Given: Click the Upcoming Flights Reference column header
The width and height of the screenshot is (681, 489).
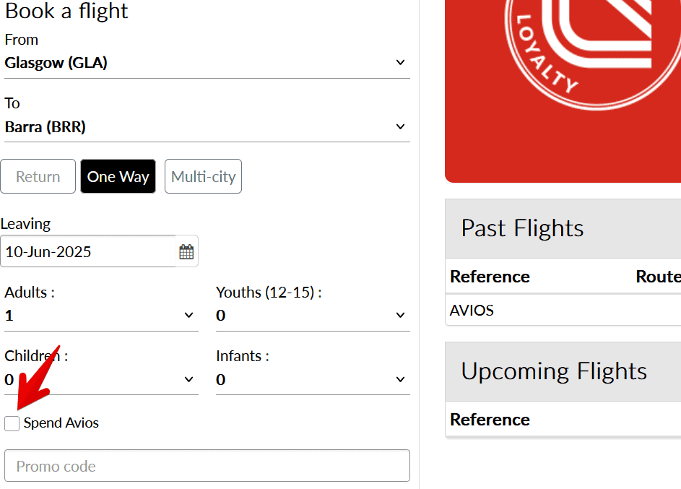Looking at the screenshot, I should 490,420.
